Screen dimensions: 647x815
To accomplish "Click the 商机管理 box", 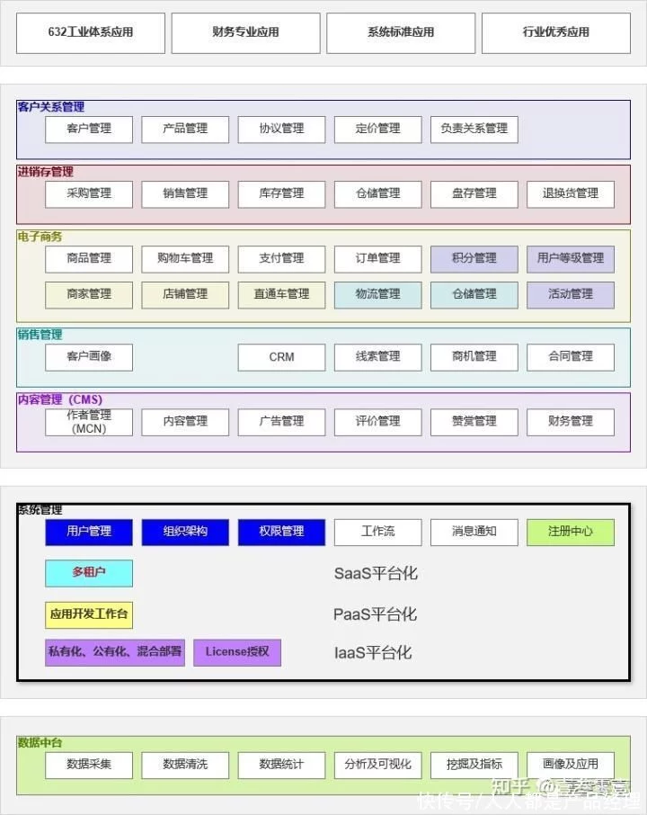I will pyautogui.click(x=474, y=357).
